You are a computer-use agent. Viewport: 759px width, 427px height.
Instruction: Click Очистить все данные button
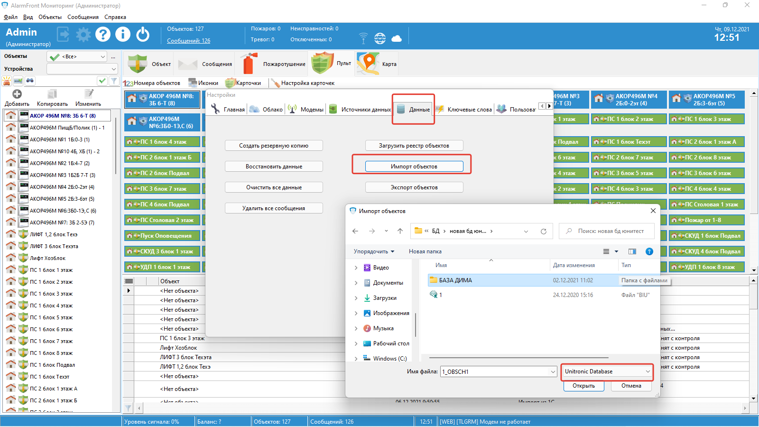(274, 187)
